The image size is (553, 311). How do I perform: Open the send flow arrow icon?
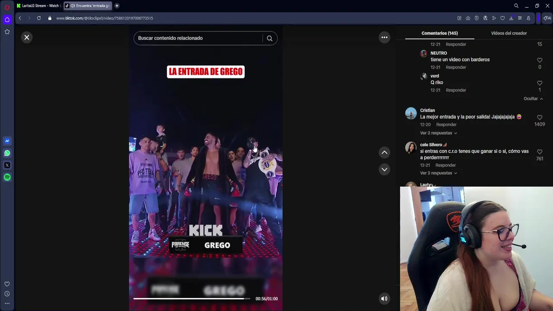click(x=494, y=18)
